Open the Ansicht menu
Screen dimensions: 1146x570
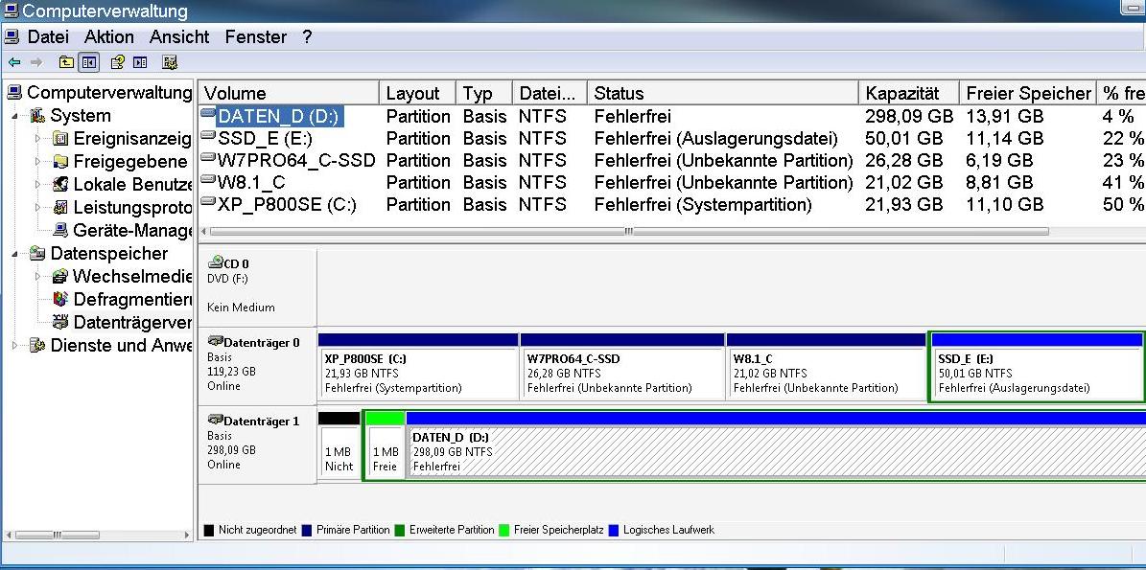pos(179,36)
